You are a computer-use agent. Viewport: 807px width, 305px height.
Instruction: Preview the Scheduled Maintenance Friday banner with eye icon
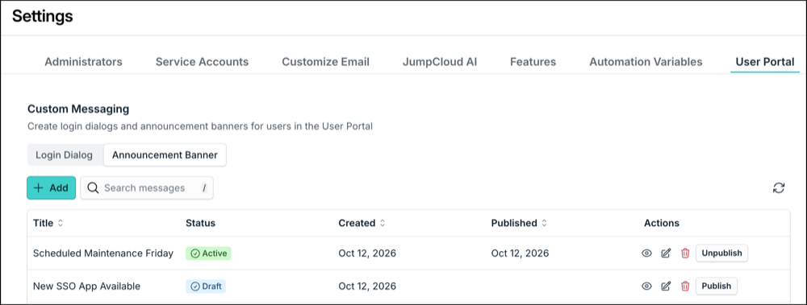click(x=647, y=253)
